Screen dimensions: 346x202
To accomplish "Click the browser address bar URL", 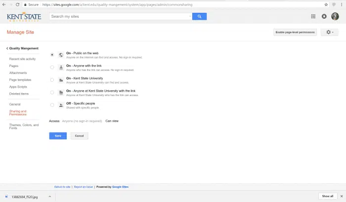I will (117, 4).
